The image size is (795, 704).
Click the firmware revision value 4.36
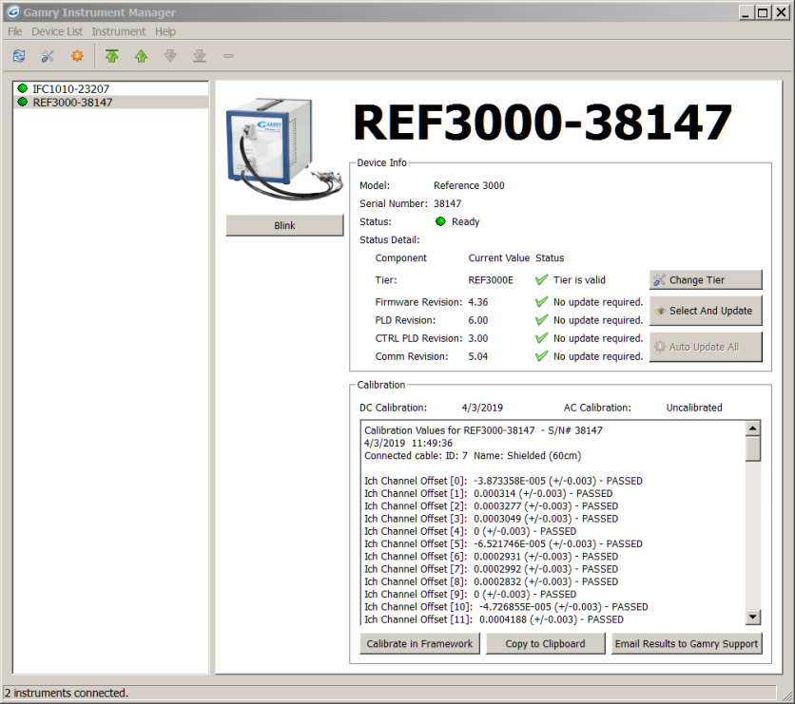tap(478, 302)
